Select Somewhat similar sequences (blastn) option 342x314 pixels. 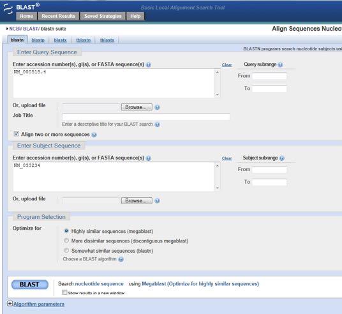tap(66, 250)
